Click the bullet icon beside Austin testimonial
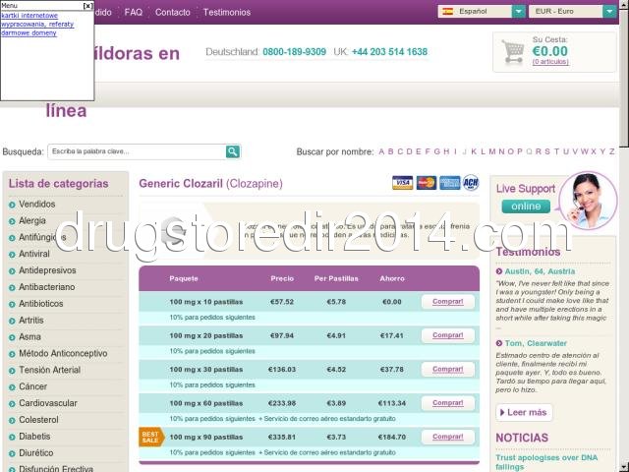This screenshot has height=472, width=629. 499,271
